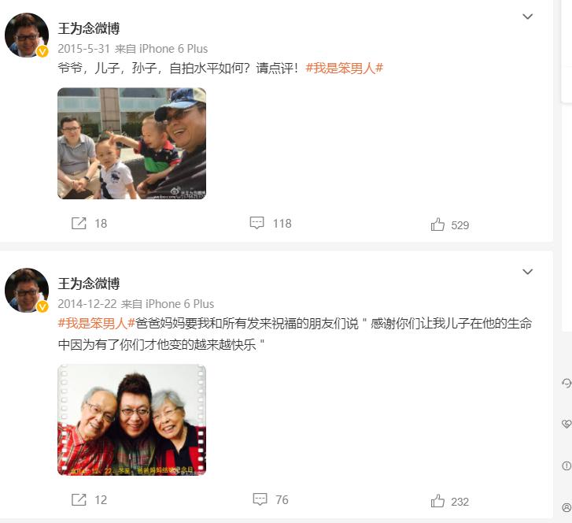This screenshot has height=523, width=572.
Task: Like the 2014-12-22 parents post
Action: 437,501
